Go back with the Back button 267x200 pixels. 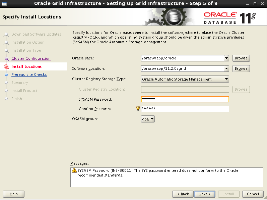point(183,194)
